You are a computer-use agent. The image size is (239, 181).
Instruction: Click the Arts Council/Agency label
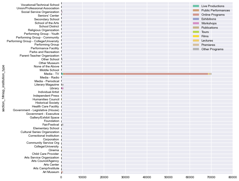45,161
